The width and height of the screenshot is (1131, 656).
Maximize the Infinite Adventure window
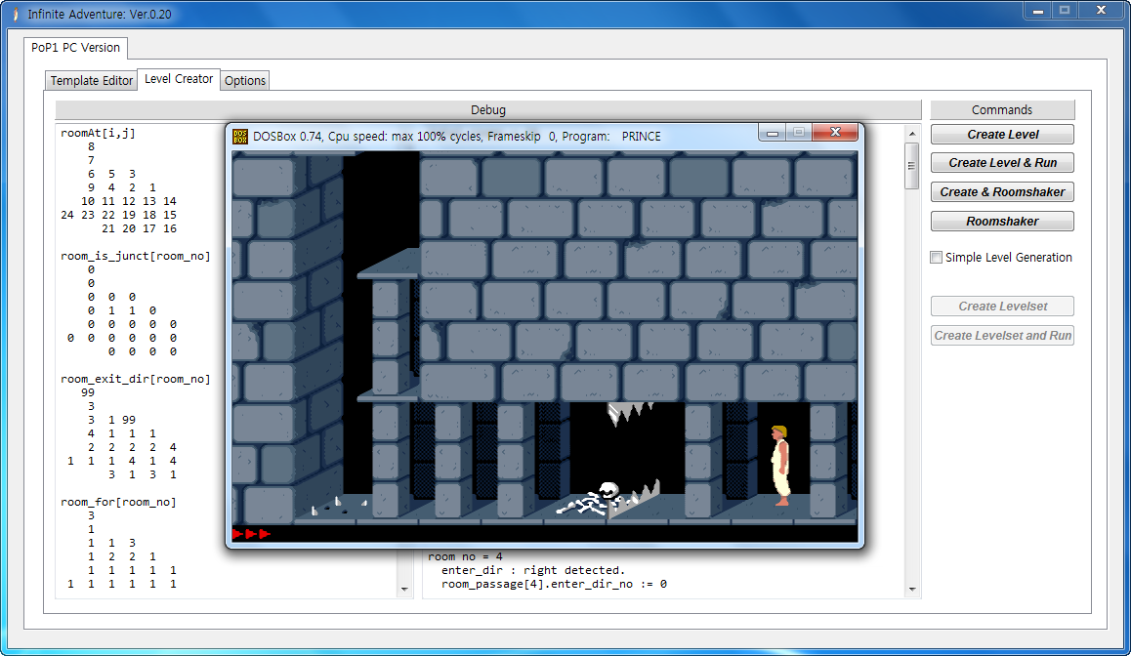pyautogui.click(x=1065, y=11)
